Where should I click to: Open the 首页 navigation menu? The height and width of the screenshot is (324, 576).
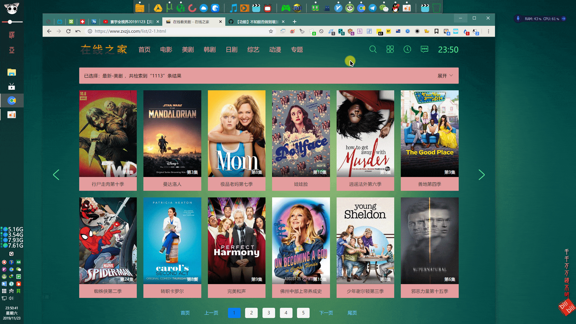coord(144,49)
